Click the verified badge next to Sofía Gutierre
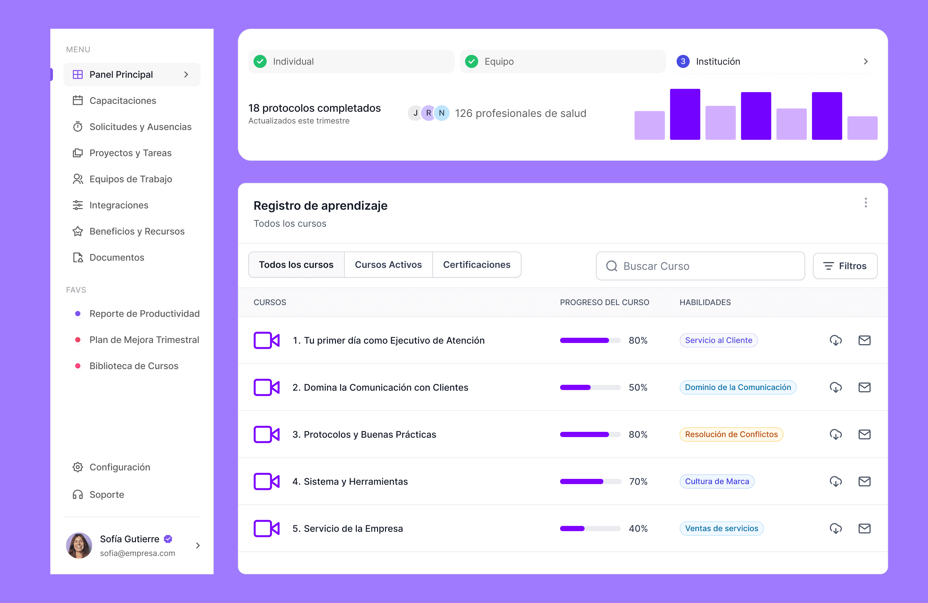 [168, 539]
